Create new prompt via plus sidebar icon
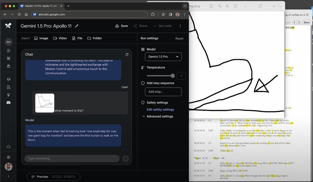 coord(8,51)
